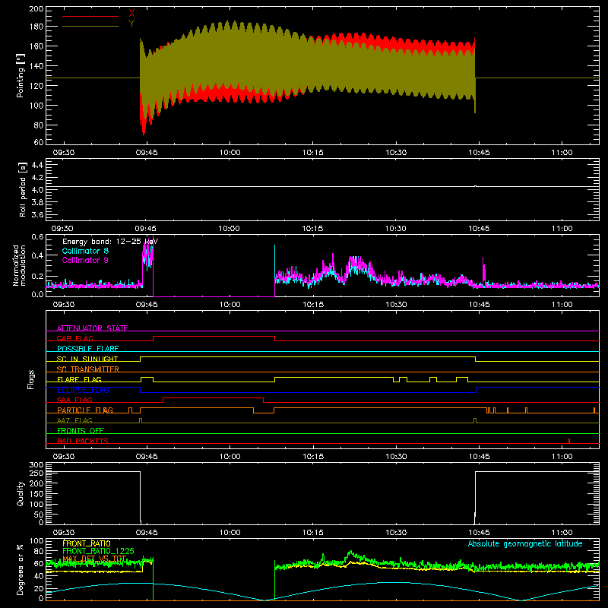
Task: Click the ECLIPSE_FLAG label
Action: [83, 390]
